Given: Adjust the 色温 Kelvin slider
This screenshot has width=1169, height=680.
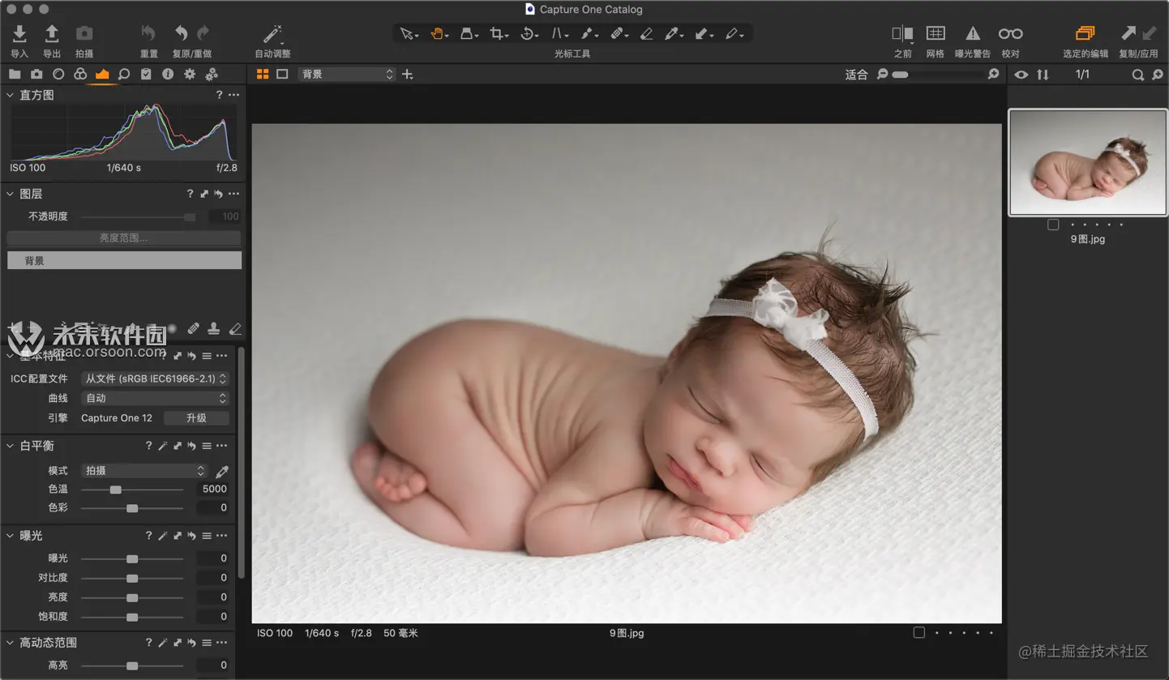Looking at the screenshot, I should click(x=132, y=490).
